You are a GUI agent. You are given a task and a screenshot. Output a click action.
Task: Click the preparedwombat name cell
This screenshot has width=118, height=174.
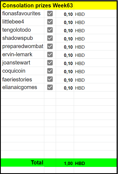[x=22, y=46]
